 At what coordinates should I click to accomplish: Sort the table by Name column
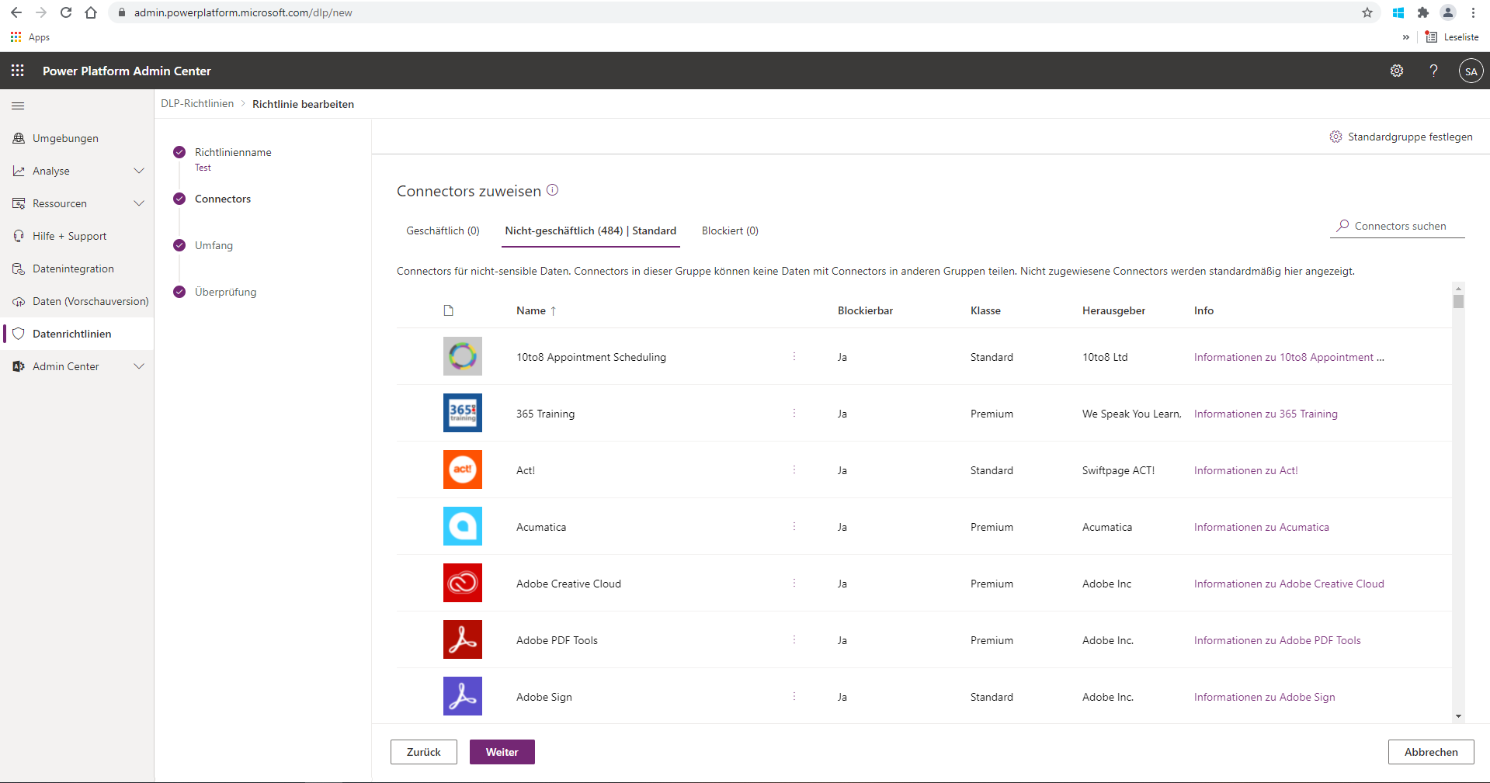coord(536,310)
